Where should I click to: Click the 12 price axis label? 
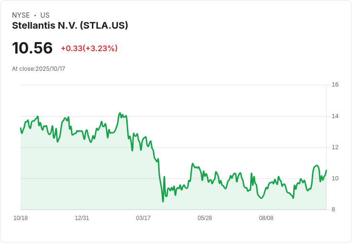coord(335,147)
